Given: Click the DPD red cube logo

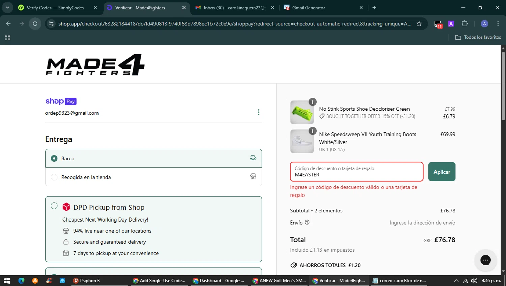Looking at the screenshot, I should pyautogui.click(x=66, y=207).
